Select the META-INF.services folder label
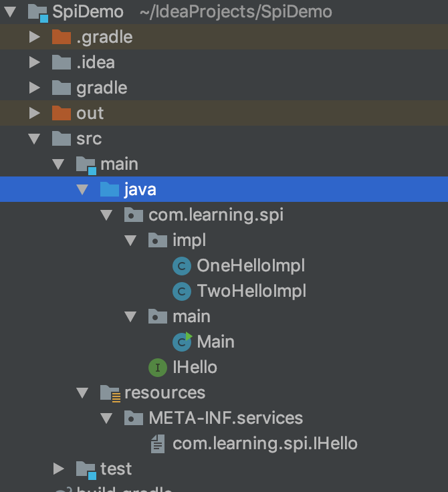This screenshot has height=492, width=448. point(226,418)
